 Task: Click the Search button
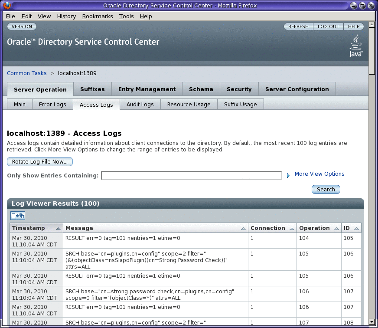(326, 190)
